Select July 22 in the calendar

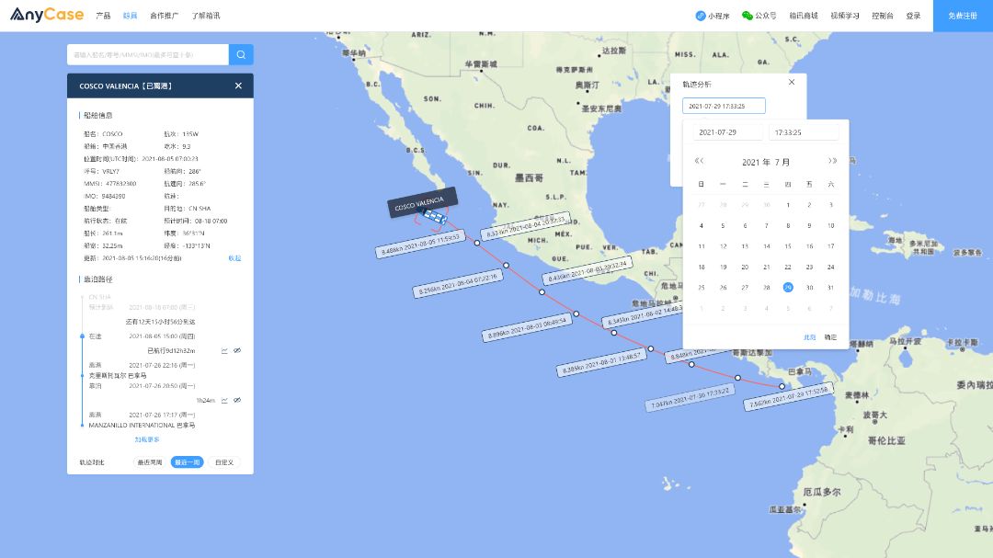pos(788,268)
